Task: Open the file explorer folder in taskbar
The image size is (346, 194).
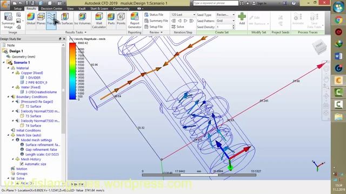Action: coord(338,117)
